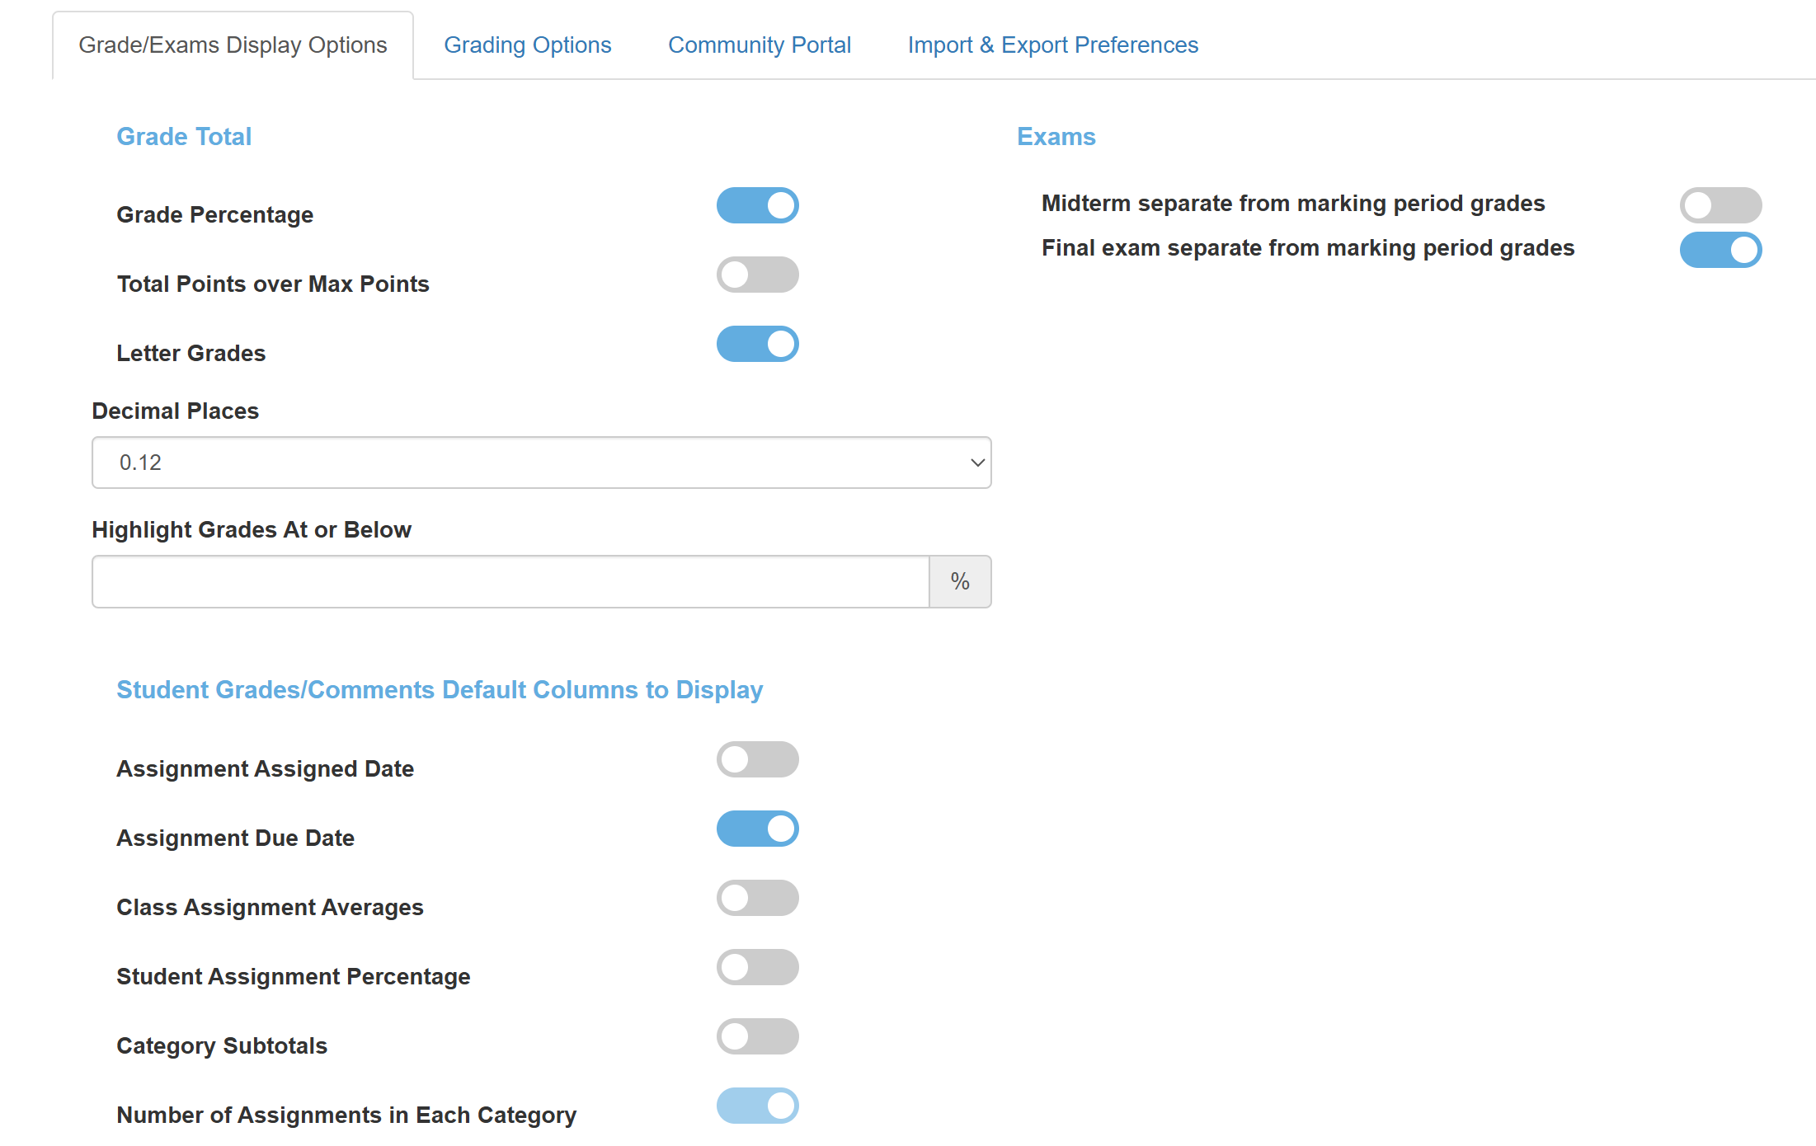Screen dimensions: 1816x1146
Task: Toggle Grade Percentage switch off
Action: tap(757, 205)
